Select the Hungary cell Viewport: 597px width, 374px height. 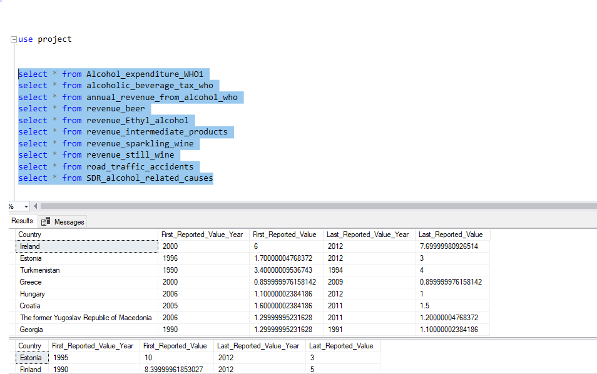click(87, 294)
